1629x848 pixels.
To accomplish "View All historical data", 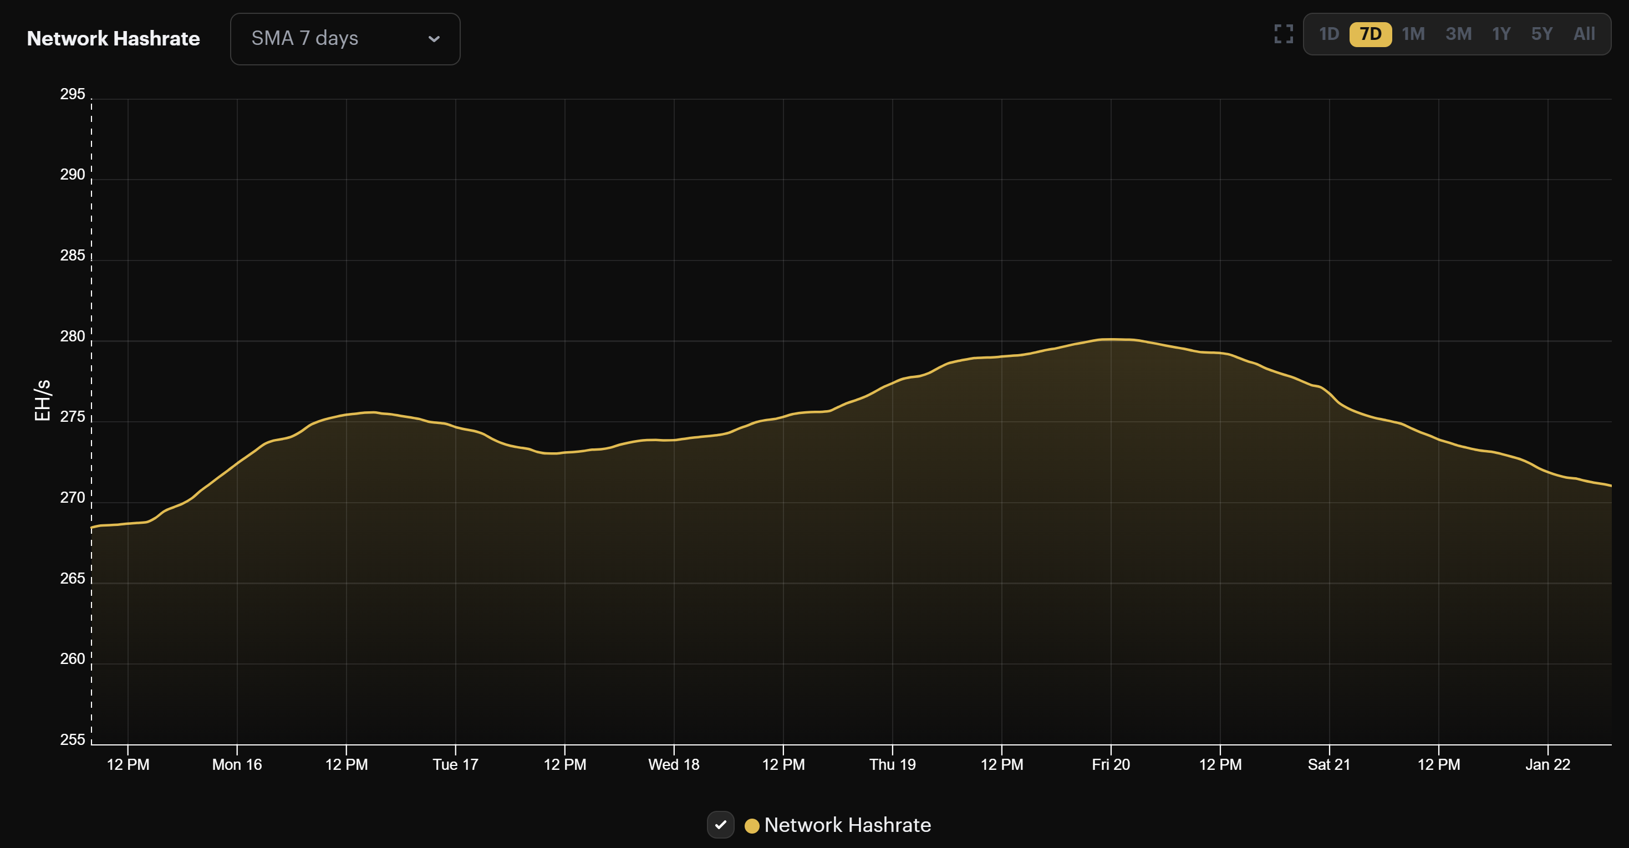I will point(1584,33).
